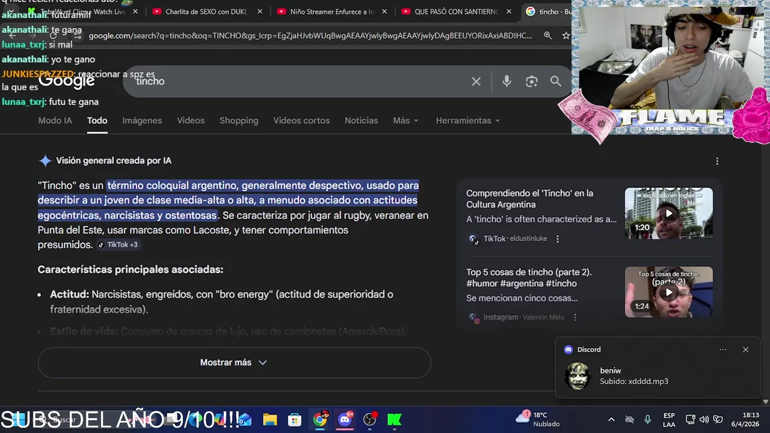Close the 'Niño Streamer Enfurece' tab
770x433 pixels.
384,11
